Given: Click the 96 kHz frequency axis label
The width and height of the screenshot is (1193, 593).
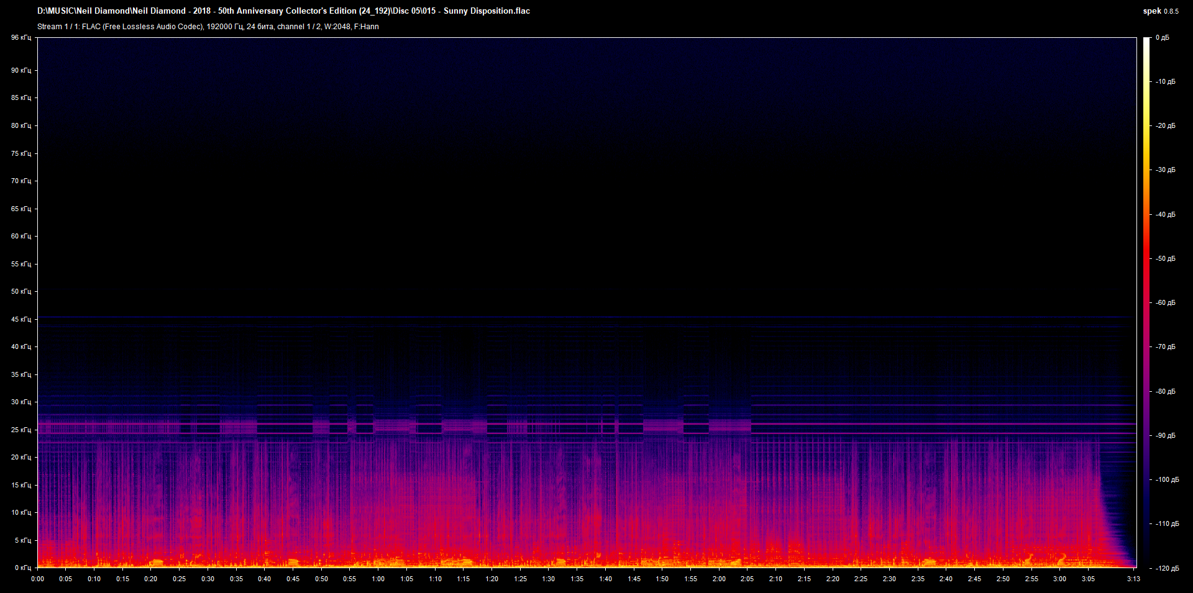Looking at the screenshot, I should pyautogui.click(x=21, y=37).
